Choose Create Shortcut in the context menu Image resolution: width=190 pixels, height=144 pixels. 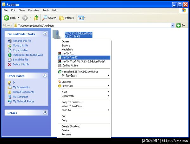coord(84,127)
